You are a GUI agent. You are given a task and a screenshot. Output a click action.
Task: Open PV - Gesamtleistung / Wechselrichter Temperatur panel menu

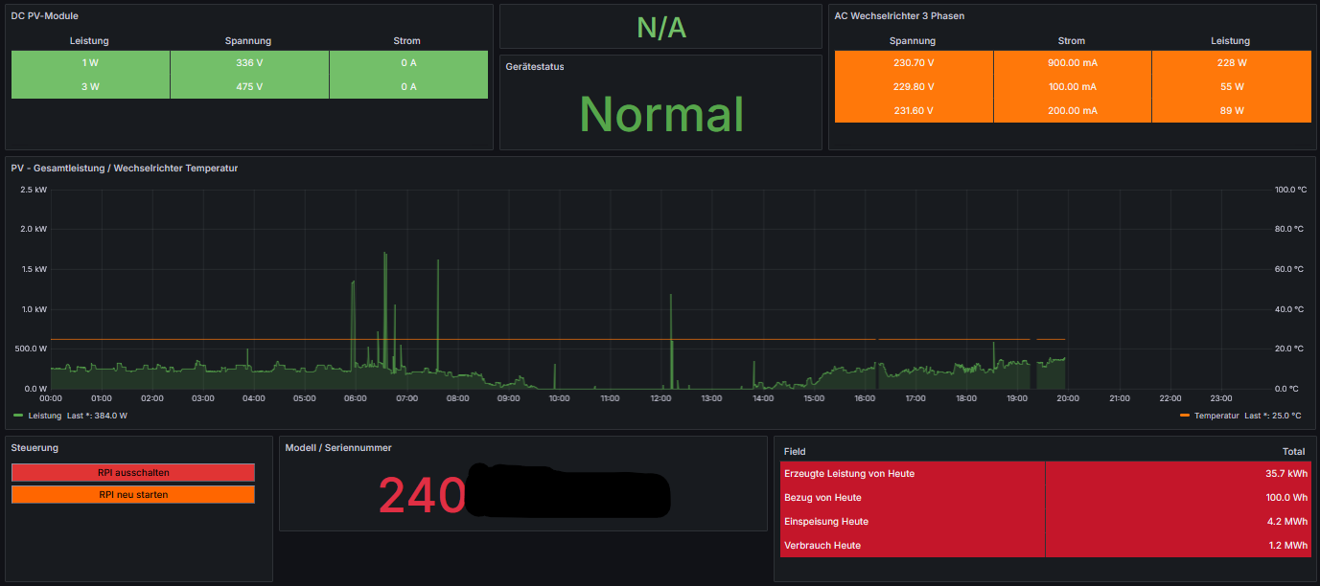(x=125, y=168)
